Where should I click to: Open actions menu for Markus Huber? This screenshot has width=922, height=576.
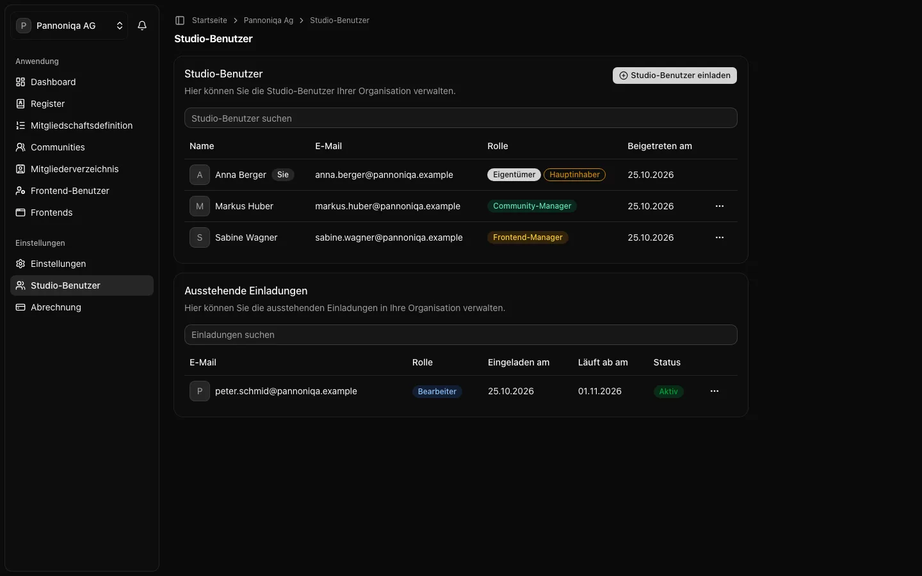tap(720, 206)
